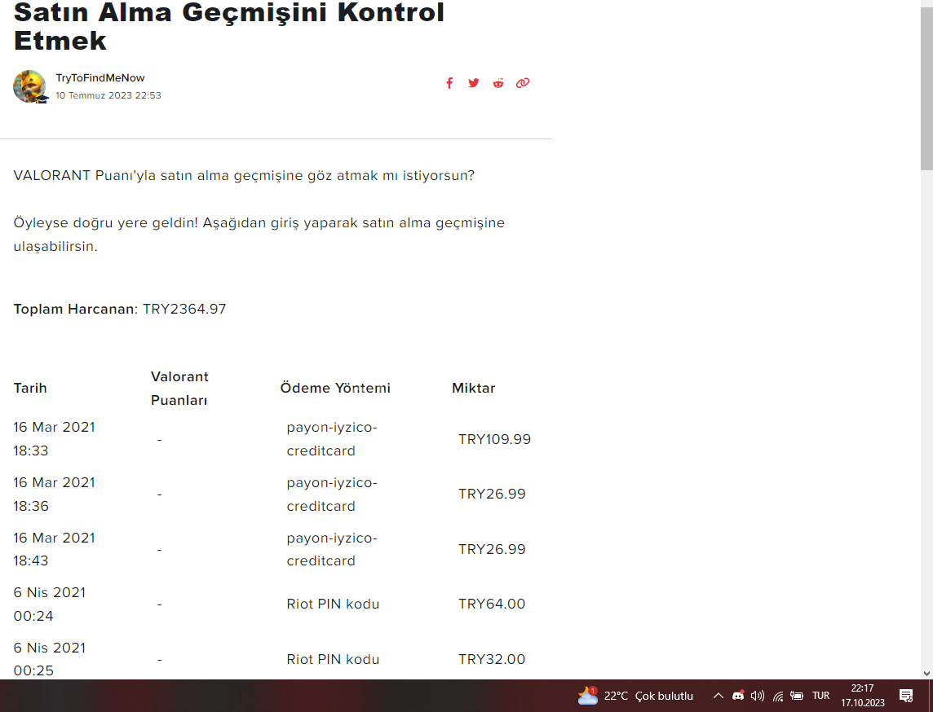Open TryToFindMeNow author avatar
The image size is (933, 712).
point(29,87)
